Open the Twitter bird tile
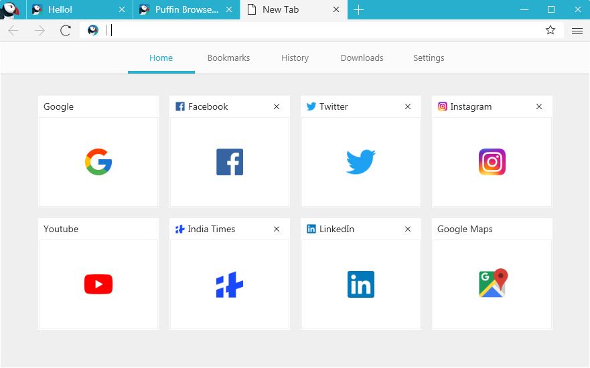 (361, 162)
